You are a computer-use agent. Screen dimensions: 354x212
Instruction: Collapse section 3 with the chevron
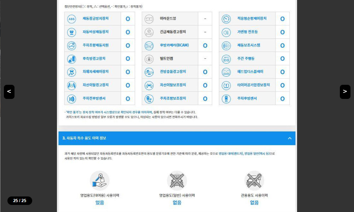click(290, 138)
